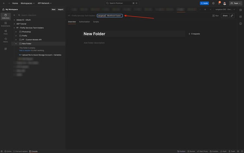Click the fork icon next to Share
The image size is (244, 153).
tap(232, 16)
